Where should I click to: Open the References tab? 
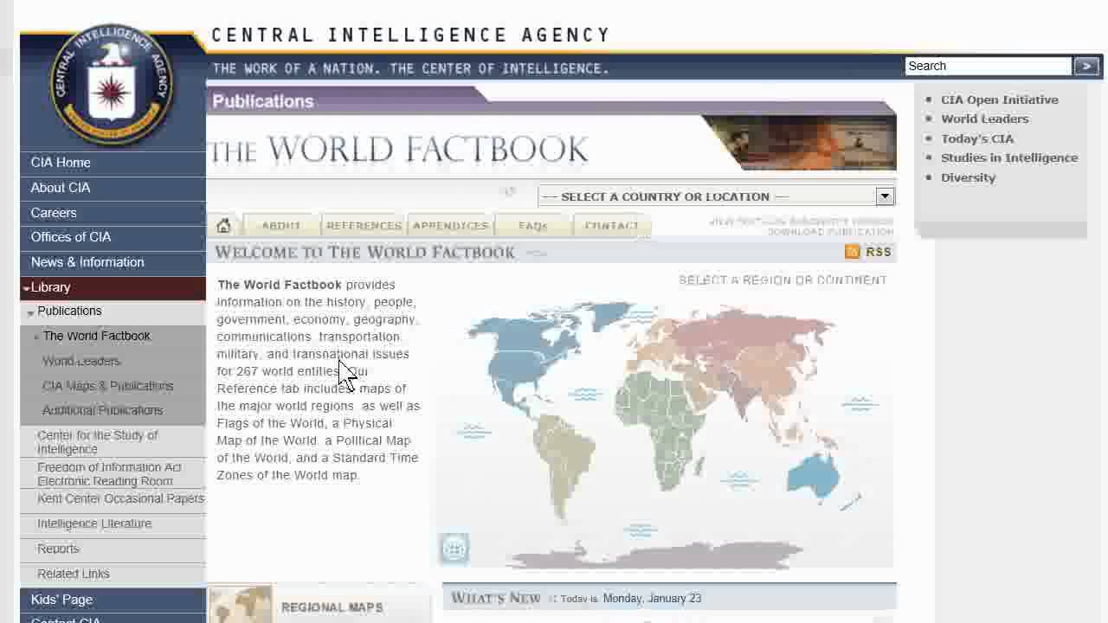pos(364,226)
